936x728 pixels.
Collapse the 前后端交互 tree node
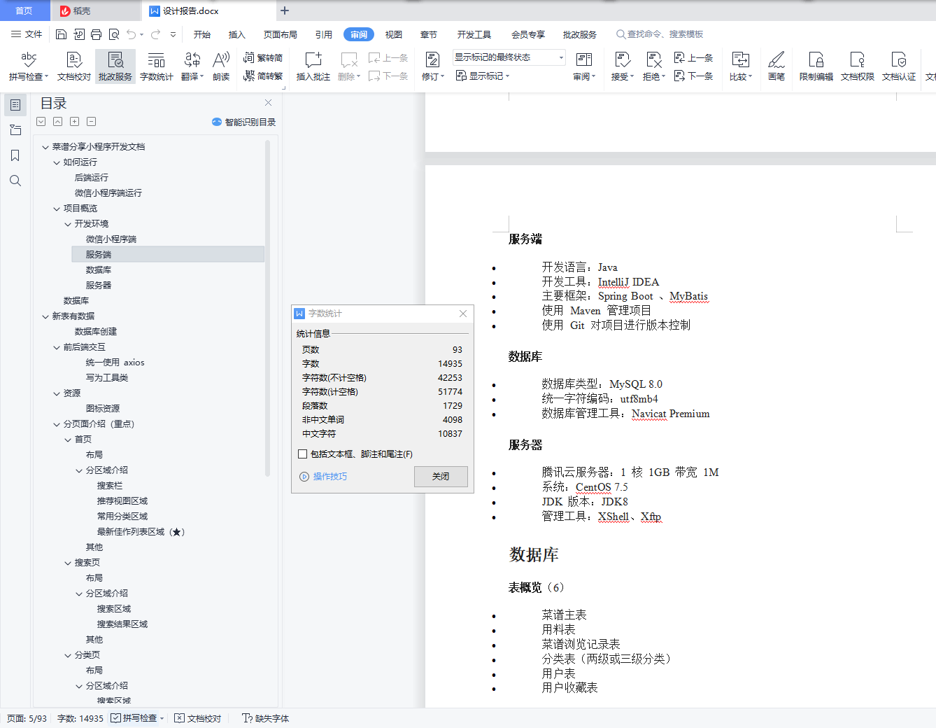pyautogui.click(x=57, y=347)
